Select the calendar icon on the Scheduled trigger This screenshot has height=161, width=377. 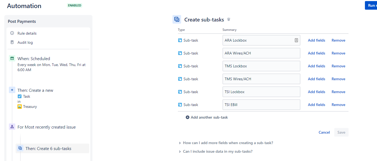click(12, 58)
